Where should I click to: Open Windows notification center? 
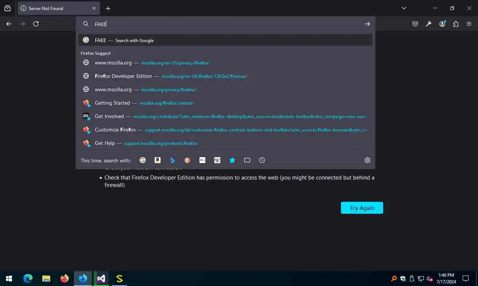click(466, 278)
